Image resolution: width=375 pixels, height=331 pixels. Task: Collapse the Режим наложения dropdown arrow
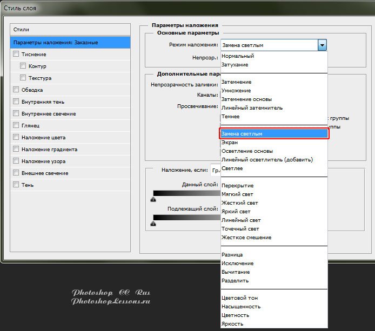[322, 45]
